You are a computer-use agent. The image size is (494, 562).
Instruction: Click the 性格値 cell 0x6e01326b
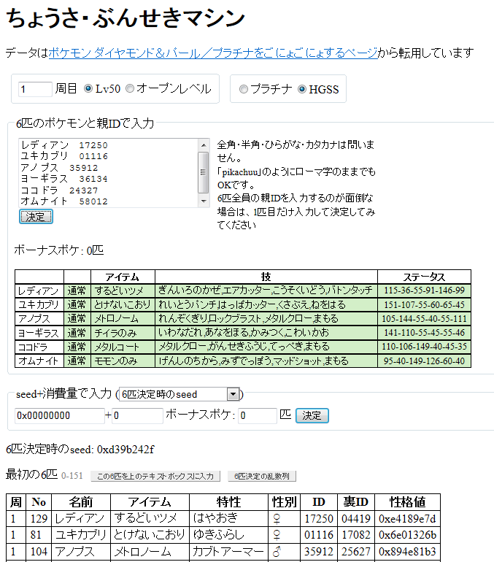click(407, 535)
